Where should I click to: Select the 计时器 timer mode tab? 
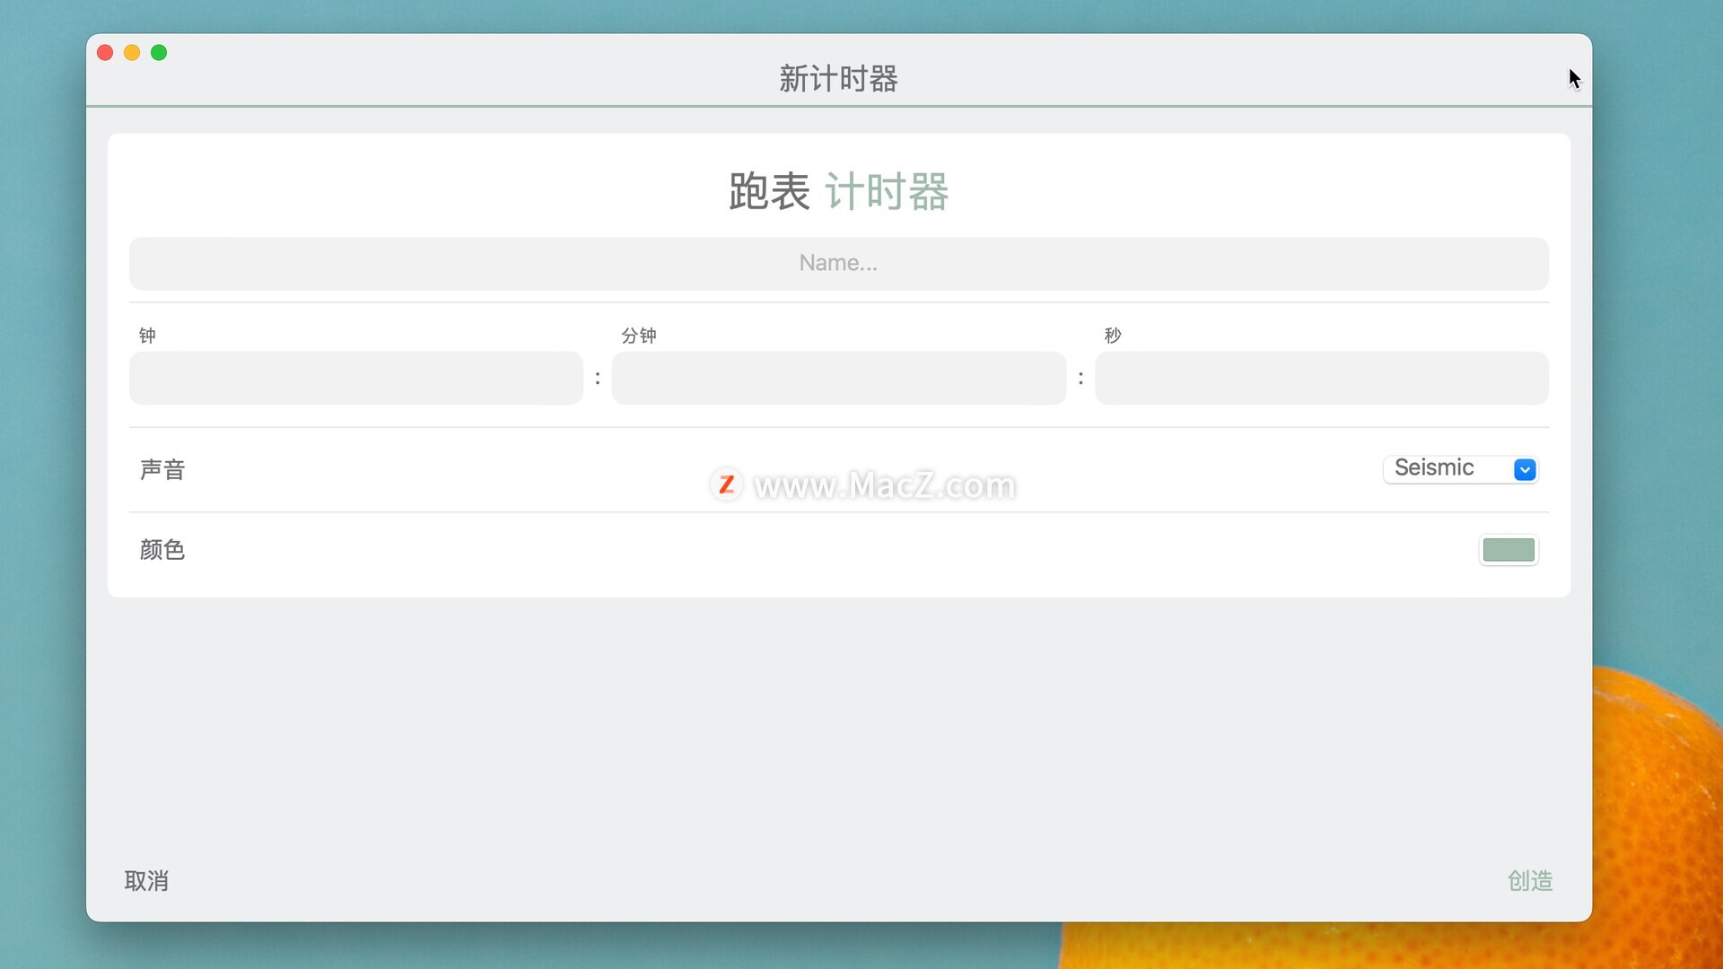pos(887,192)
